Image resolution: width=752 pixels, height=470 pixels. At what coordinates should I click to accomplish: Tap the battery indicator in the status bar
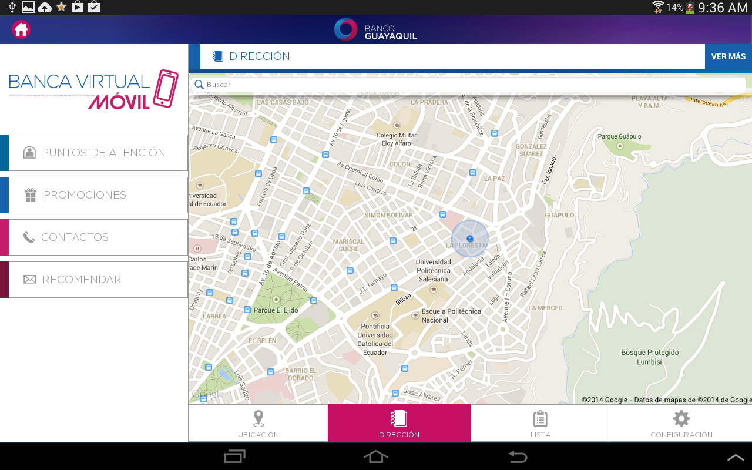690,8
